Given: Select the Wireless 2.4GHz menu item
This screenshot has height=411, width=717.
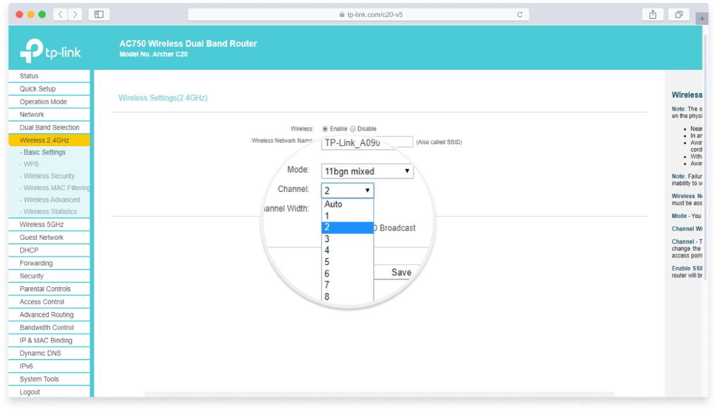Looking at the screenshot, I should click(49, 140).
